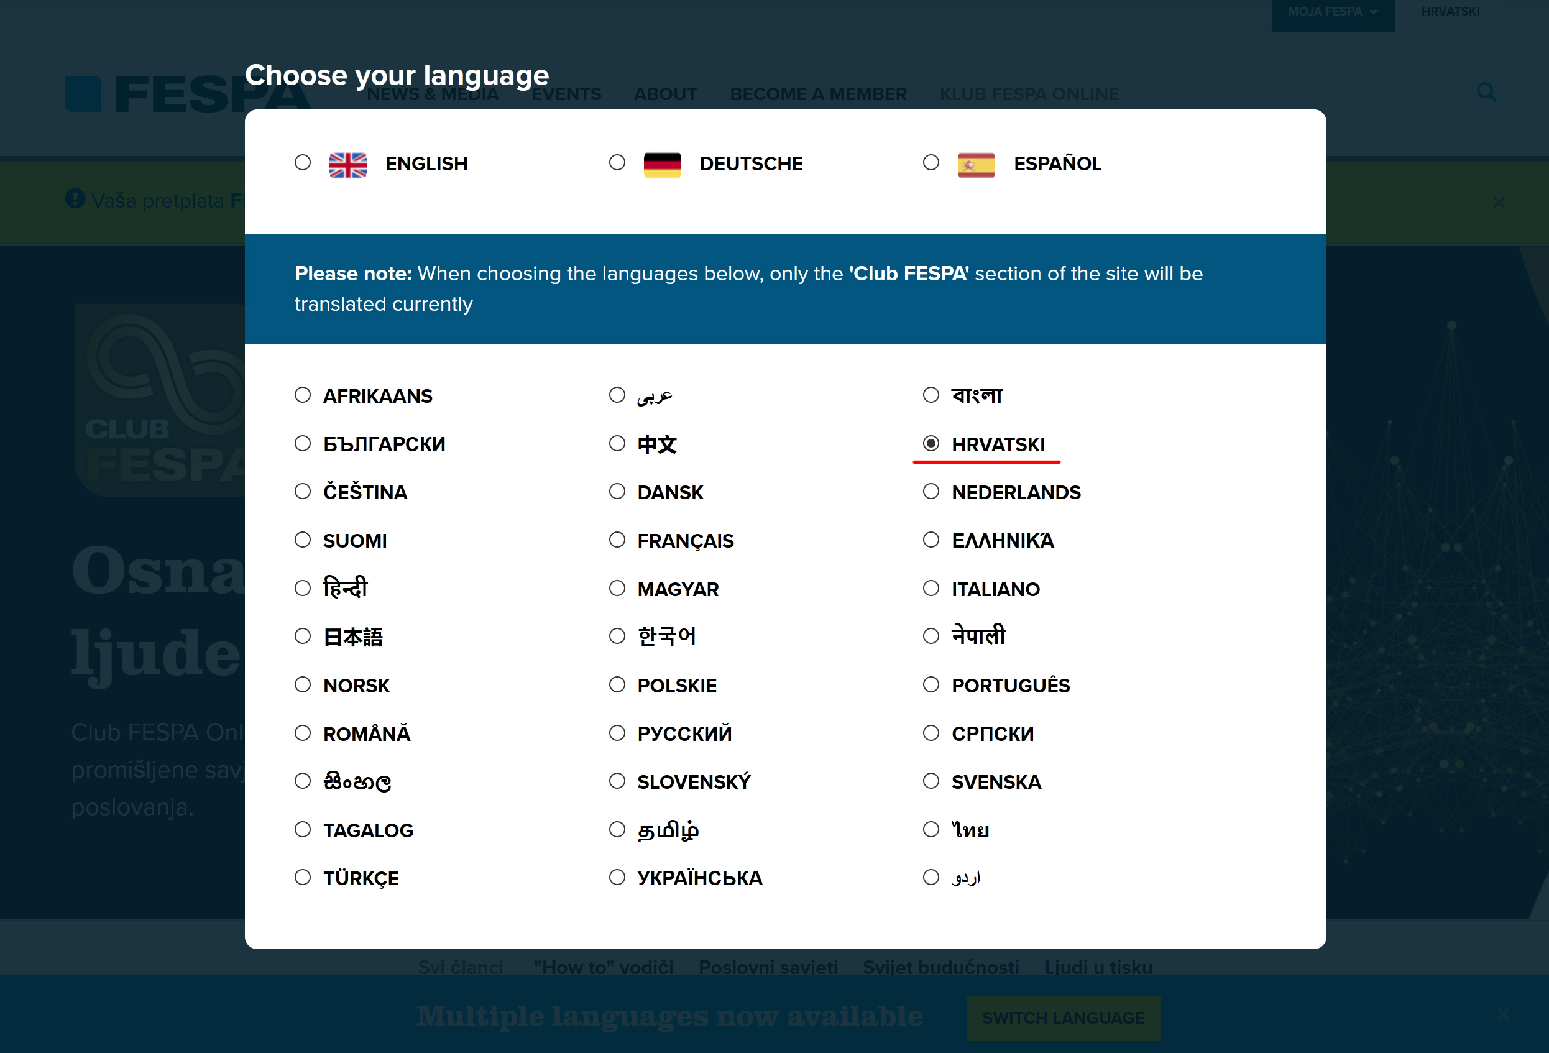The height and width of the screenshot is (1053, 1549).
Task: Pick the Русский radio button
Action: pos(617,733)
